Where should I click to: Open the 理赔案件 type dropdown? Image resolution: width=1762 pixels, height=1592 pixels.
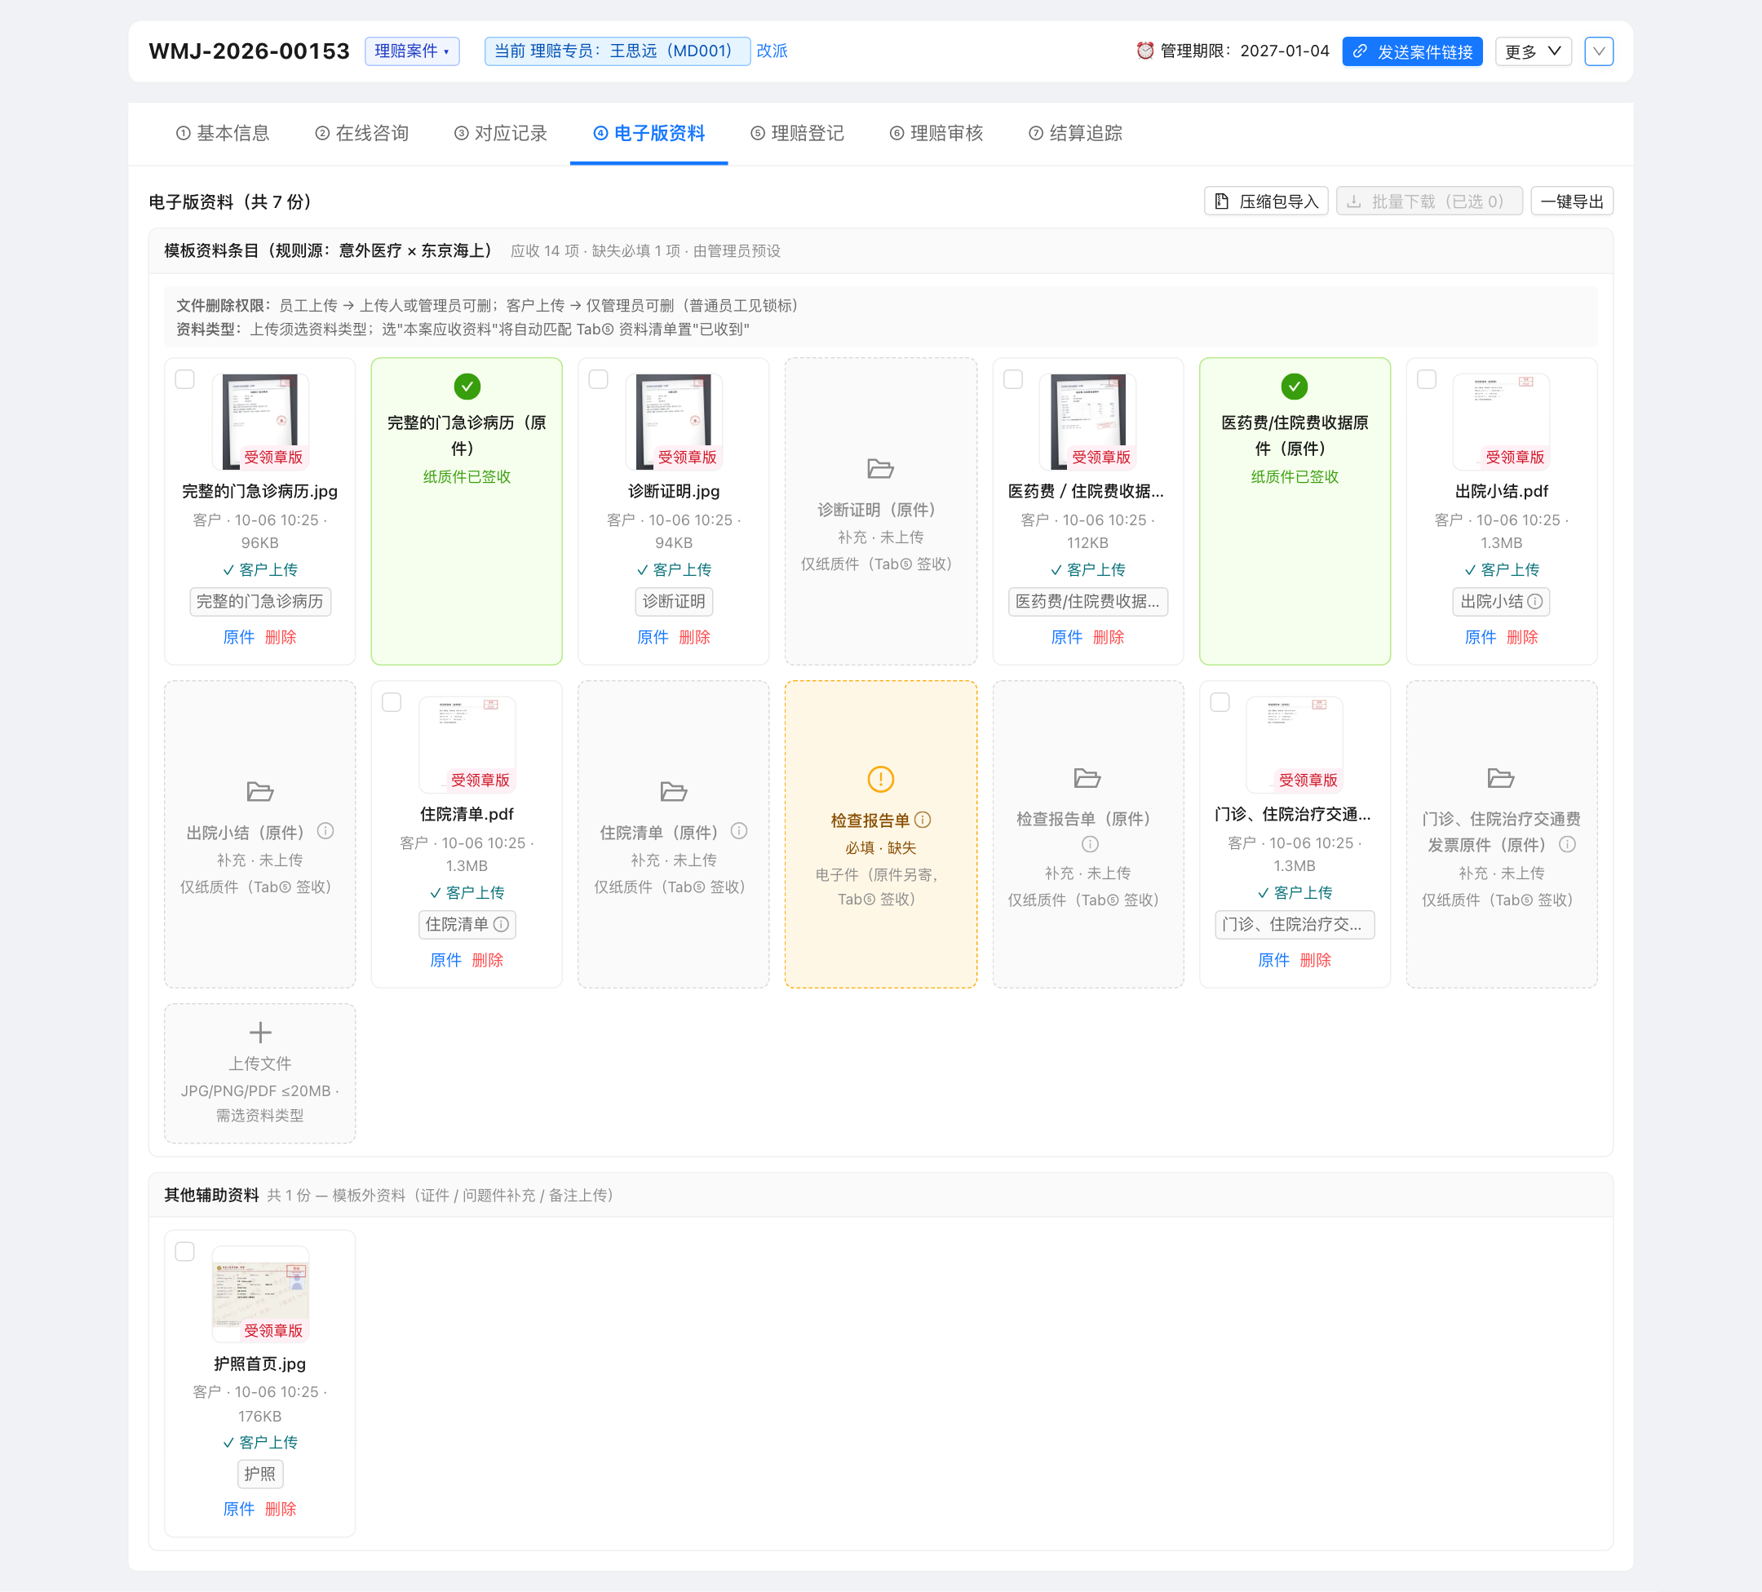pyautogui.click(x=412, y=51)
